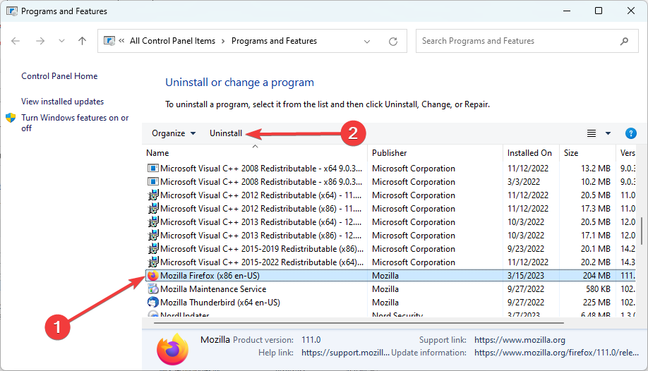Go up one folder level

pos(83,41)
